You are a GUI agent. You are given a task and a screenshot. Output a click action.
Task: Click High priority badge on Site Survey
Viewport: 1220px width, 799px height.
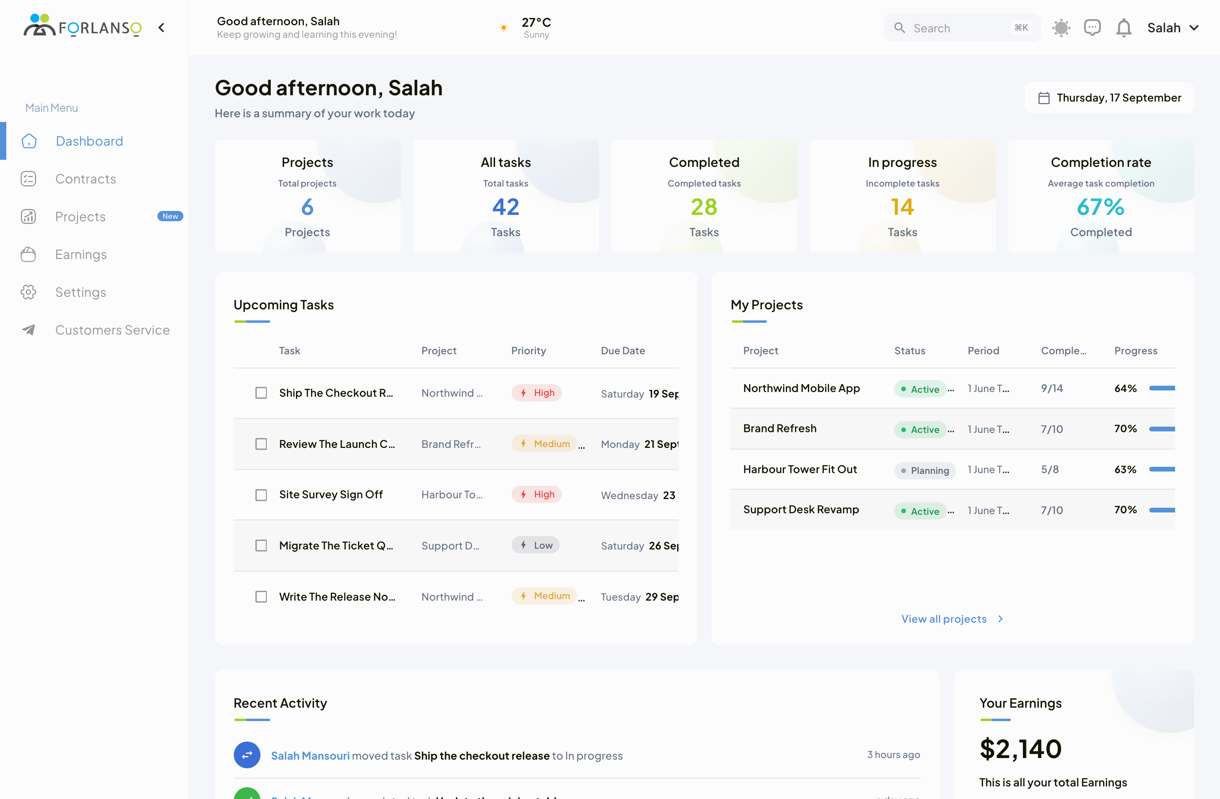pyautogui.click(x=537, y=495)
